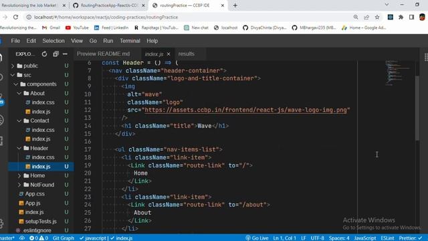The width and height of the screenshot is (428, 241).
Task: Close the RoutingPracticeApp GitHub tab
Action: coord(143,5)
